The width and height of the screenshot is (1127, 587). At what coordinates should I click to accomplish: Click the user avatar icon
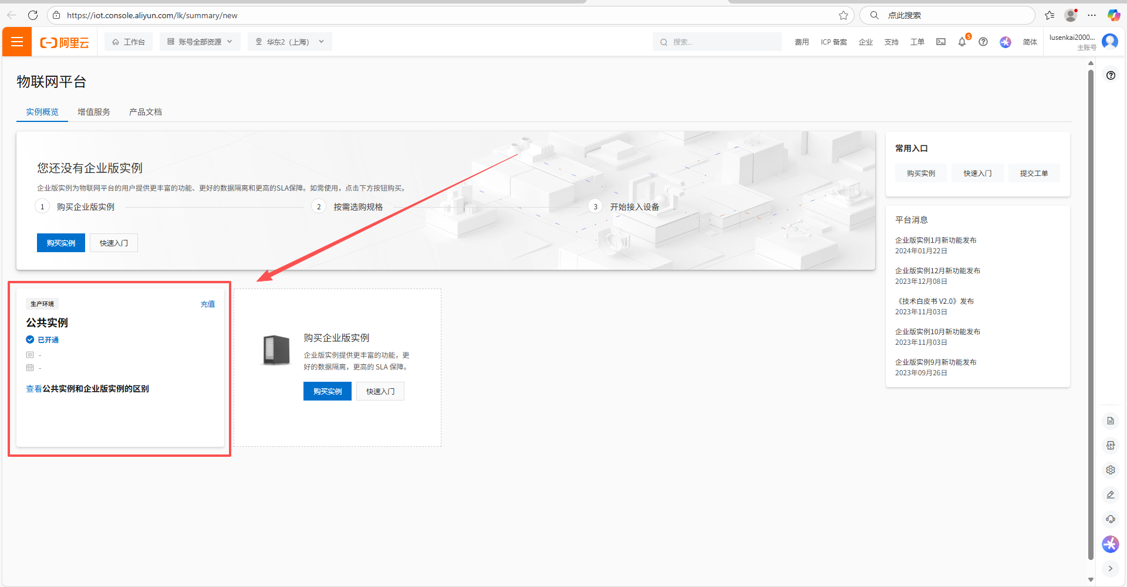[x=1109, y=42]
